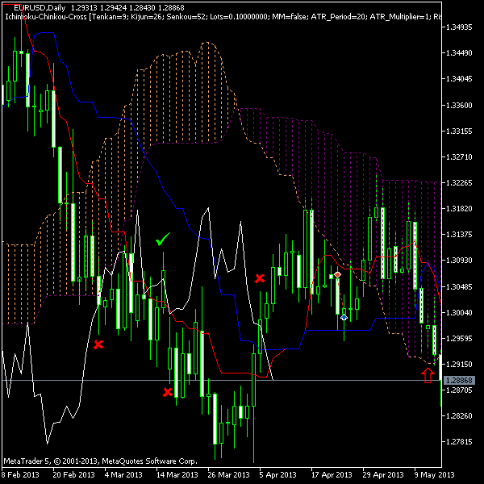Click the 8 Feb 2013 date label
This screenshot has height=484, width=484.
[x=21, y=474]
